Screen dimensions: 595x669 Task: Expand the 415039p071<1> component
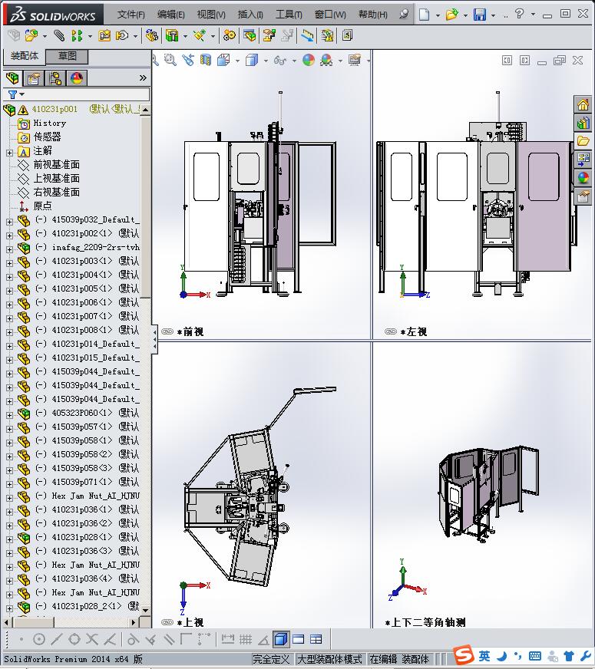coord(9,484)
